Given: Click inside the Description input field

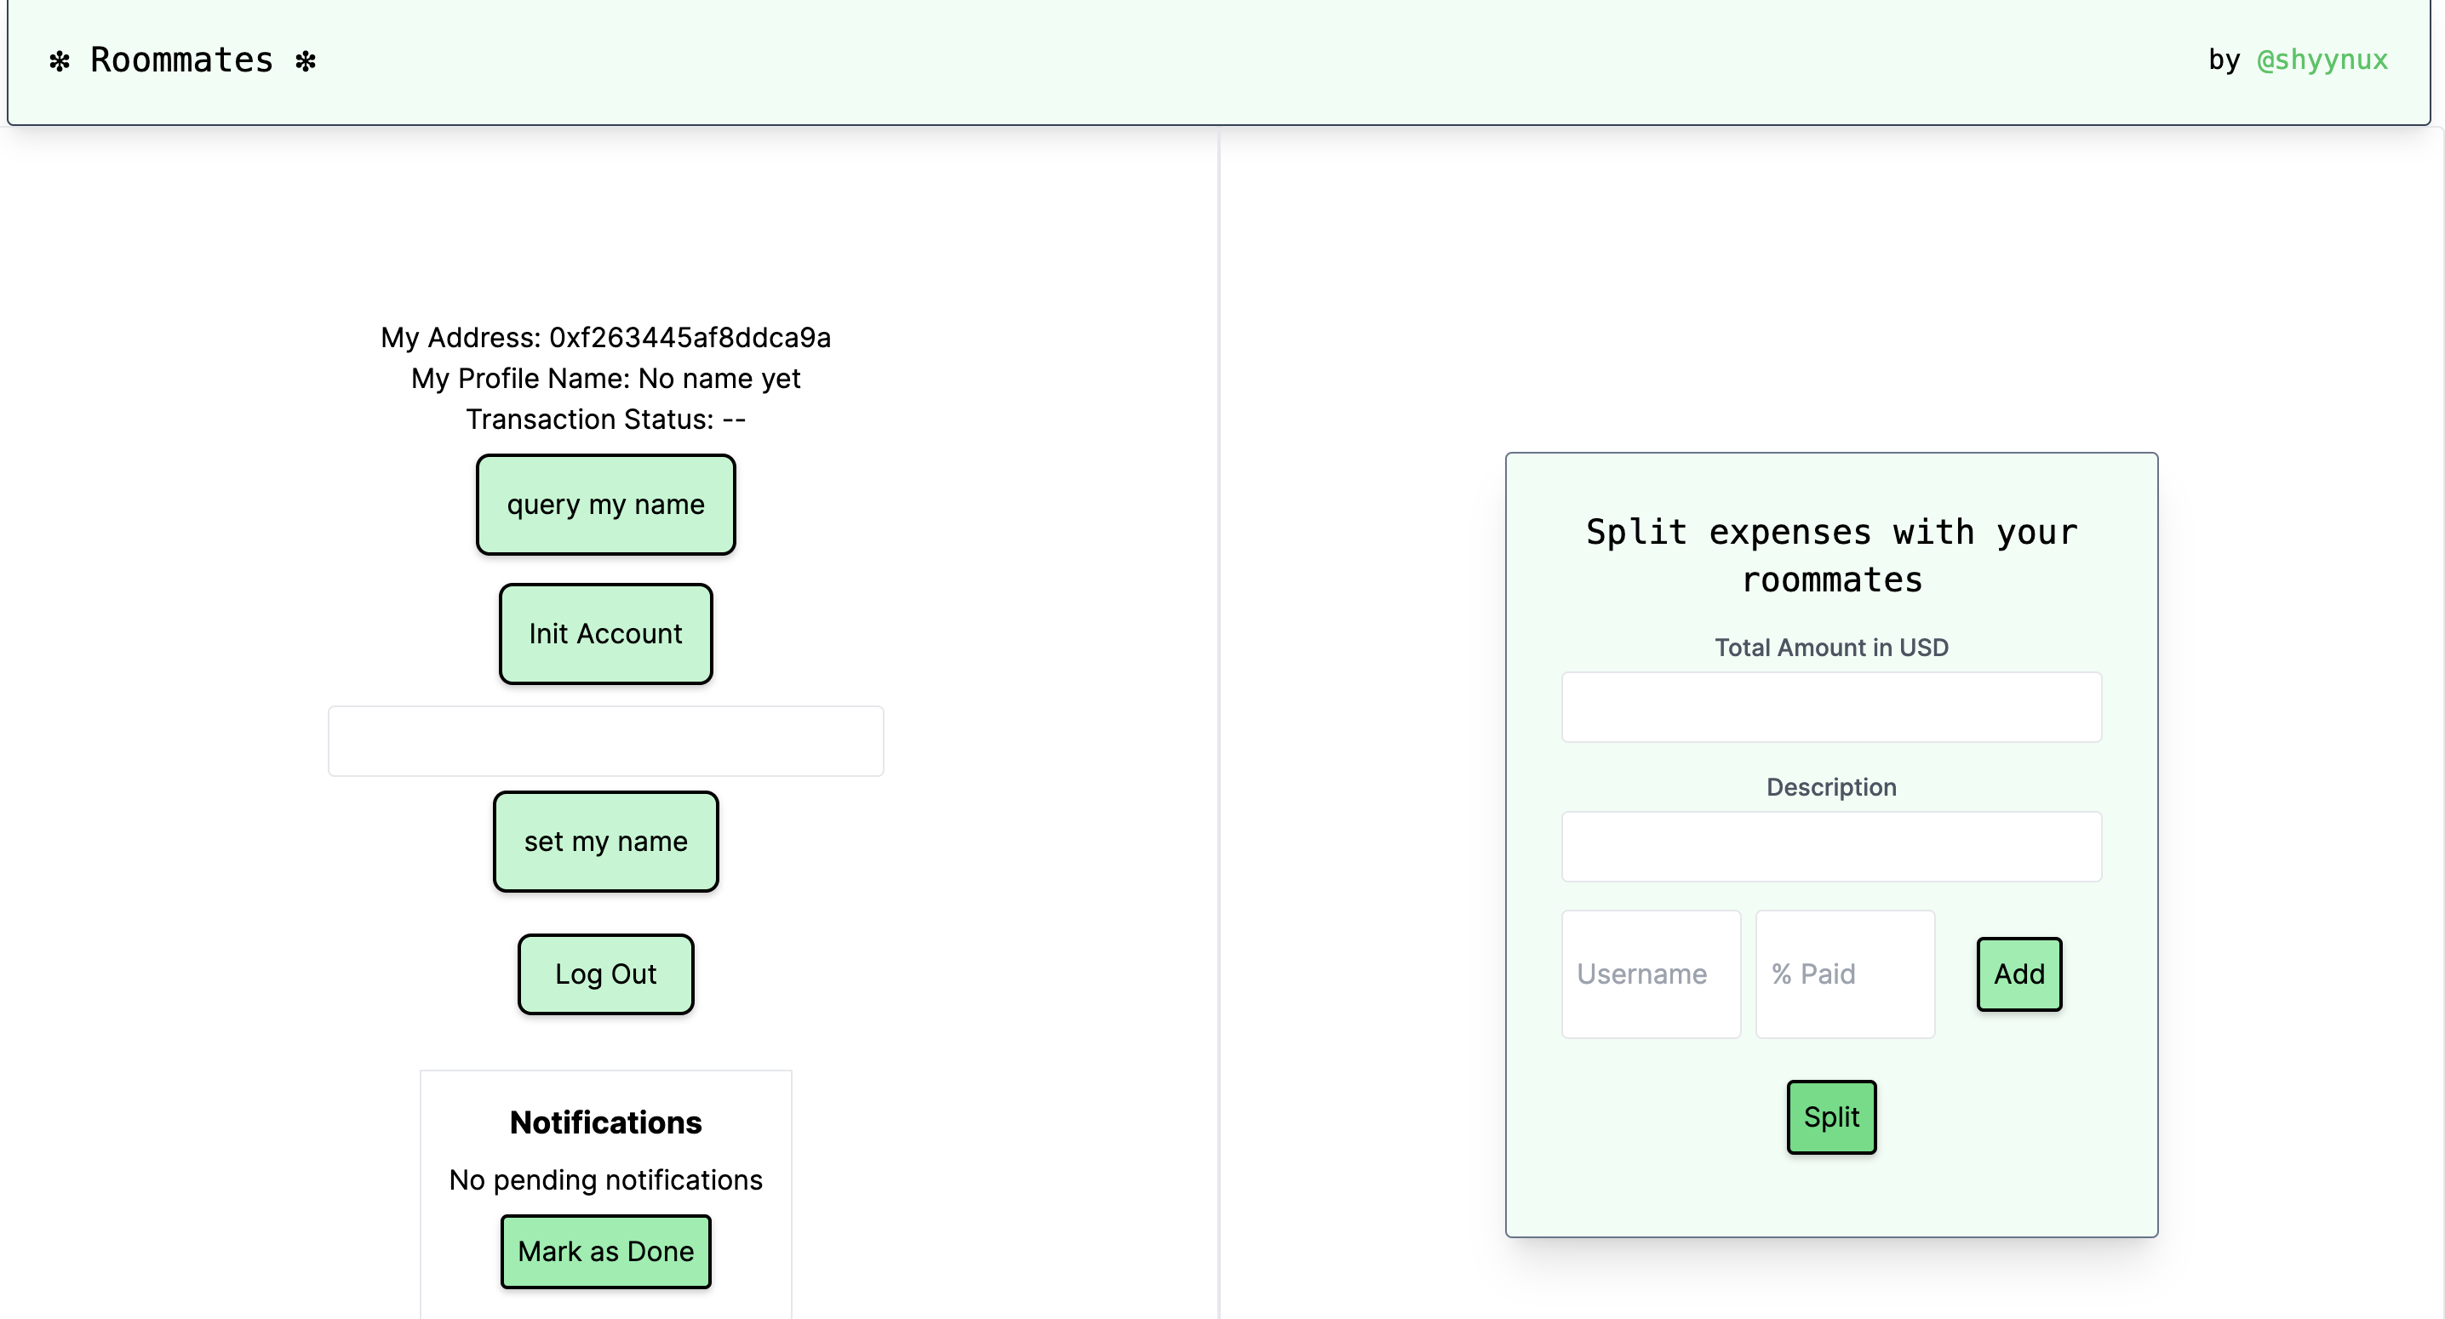Looking at the screenshot, I should [x=1831, y=847].
